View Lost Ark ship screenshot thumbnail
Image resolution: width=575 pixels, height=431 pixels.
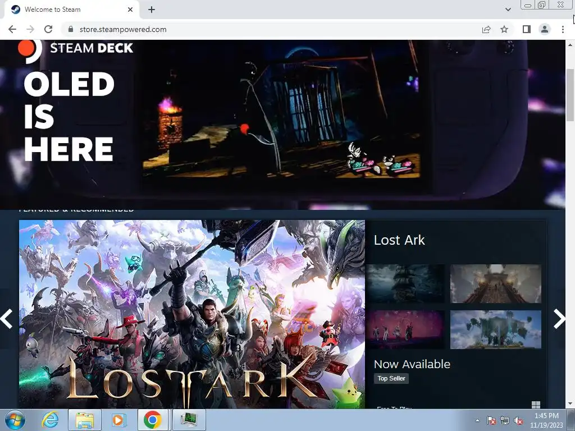click(406, 283)
